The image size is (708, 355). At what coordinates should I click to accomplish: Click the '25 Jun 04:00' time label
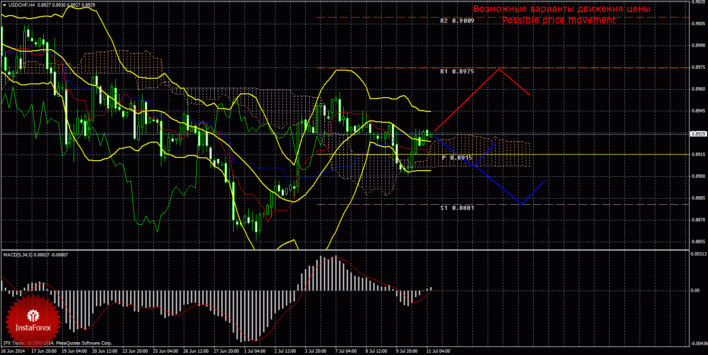click(x=165, y=352)
